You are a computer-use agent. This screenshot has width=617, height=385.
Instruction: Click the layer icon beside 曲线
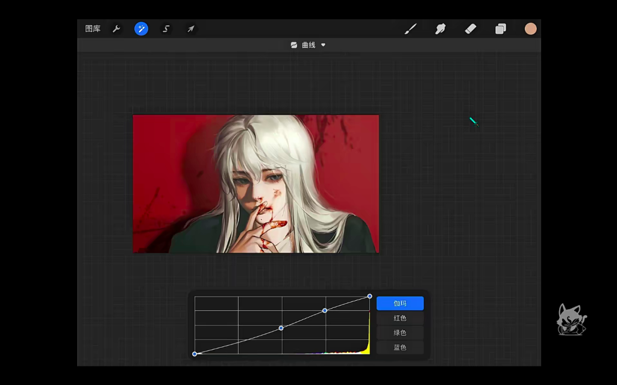(294, 45)
